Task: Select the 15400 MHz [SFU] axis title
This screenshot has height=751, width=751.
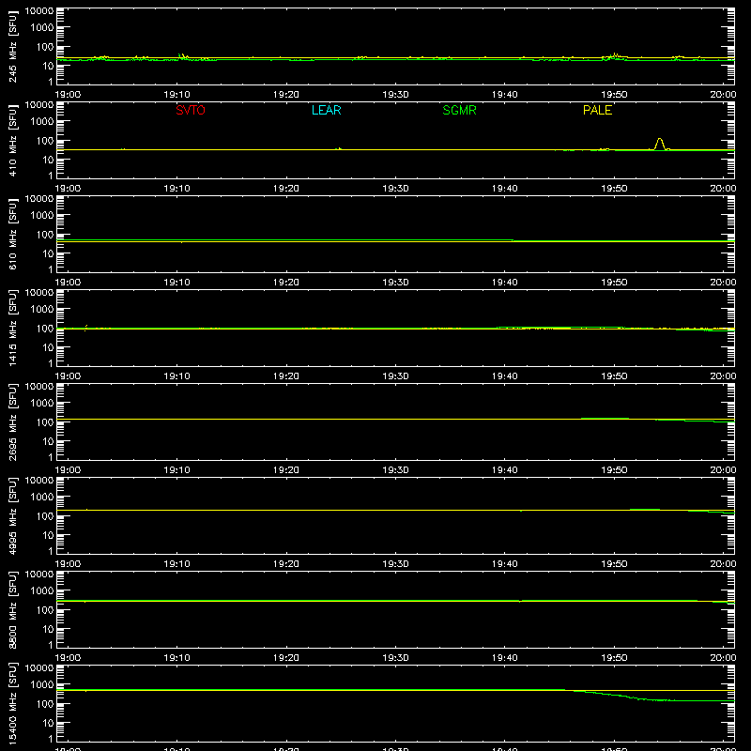Action: click(12, 703)
